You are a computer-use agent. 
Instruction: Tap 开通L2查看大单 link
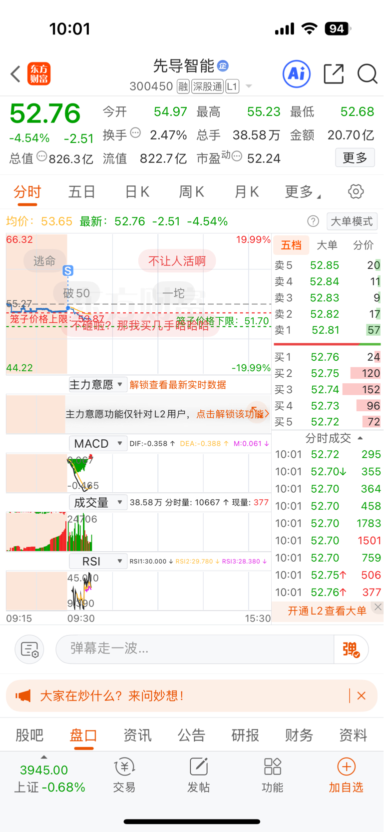[x=327, y=611]
